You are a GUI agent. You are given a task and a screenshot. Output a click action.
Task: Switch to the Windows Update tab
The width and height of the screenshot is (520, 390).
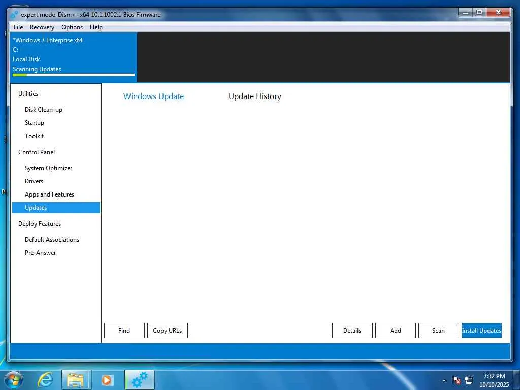(x=153, y=96)
